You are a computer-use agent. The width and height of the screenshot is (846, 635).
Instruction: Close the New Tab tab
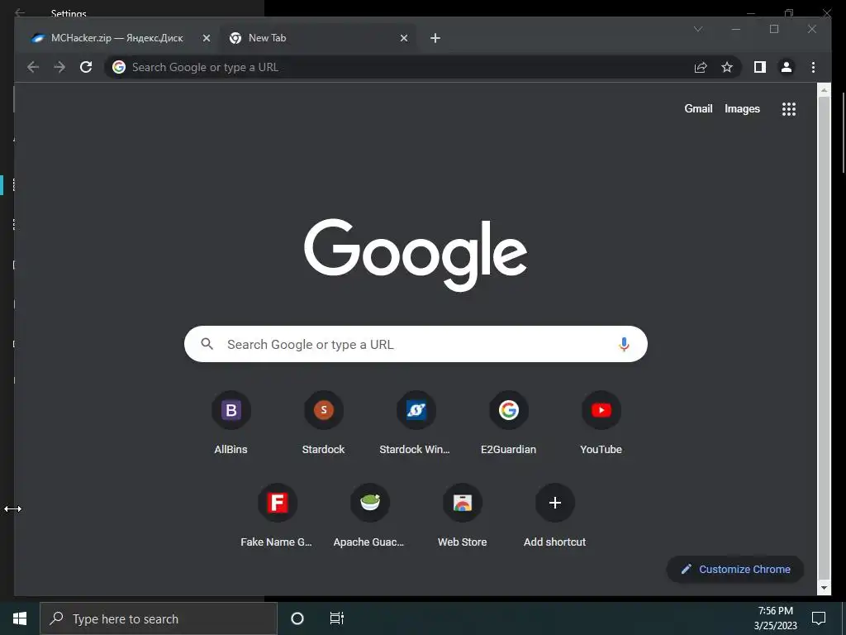pyautogui.click(x=403, y=38)
